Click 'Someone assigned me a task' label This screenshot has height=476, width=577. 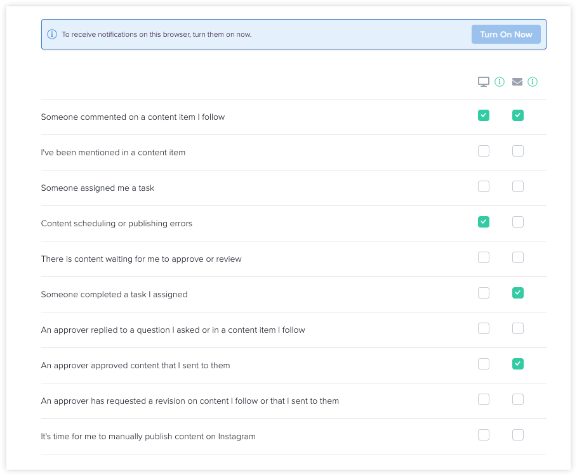click(98, 188)
